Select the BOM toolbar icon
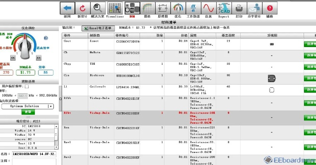The image size is (316, 165). click(132, 8)
